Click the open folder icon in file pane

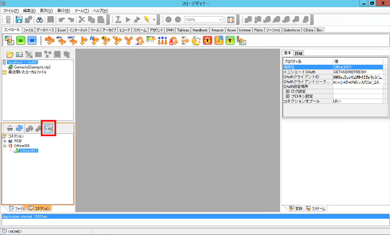[10, 54]
